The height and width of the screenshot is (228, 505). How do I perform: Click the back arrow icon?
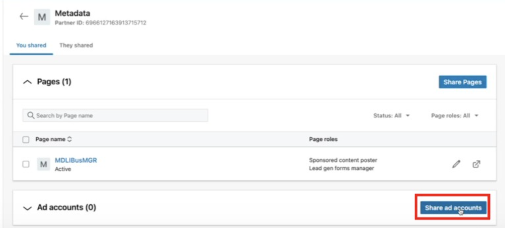point(24,16)
